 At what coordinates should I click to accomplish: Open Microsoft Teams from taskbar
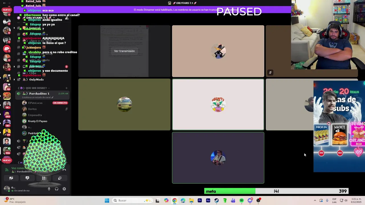click(233, 200)
